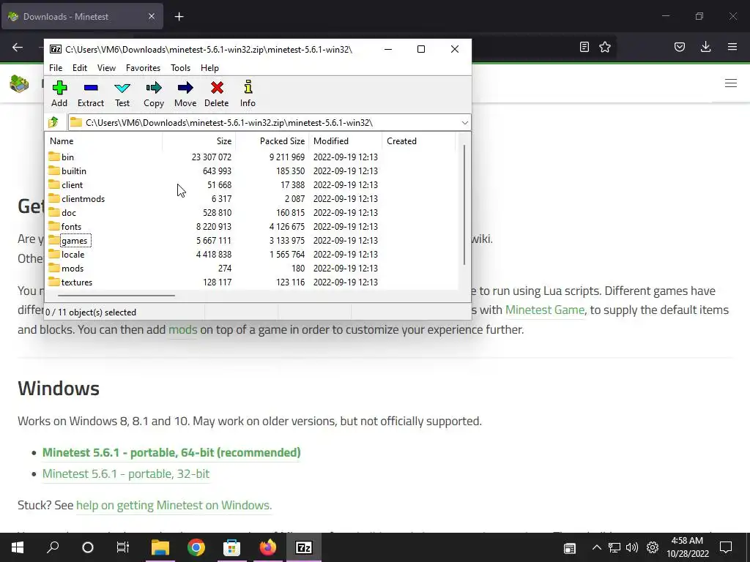Open the File menu in 7-Zip
750x562 pixels.
(56, 68)
